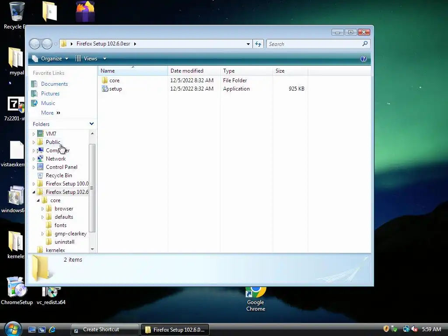Screen dimensions: 448x336
Task: Expand the browser subfolder node
Action: pyautogui.click(x=42, y=209)
